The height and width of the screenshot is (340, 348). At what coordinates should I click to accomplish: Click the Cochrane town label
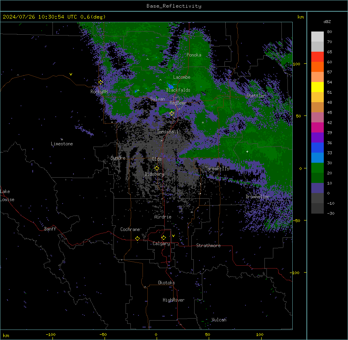point(130,229)
